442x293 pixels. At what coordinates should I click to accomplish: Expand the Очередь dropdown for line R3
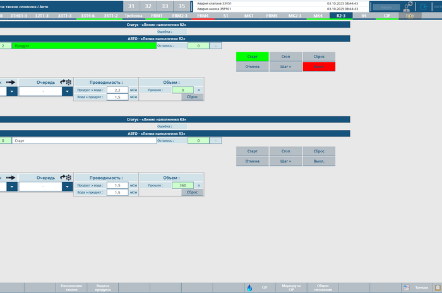(x=66, y=187)
